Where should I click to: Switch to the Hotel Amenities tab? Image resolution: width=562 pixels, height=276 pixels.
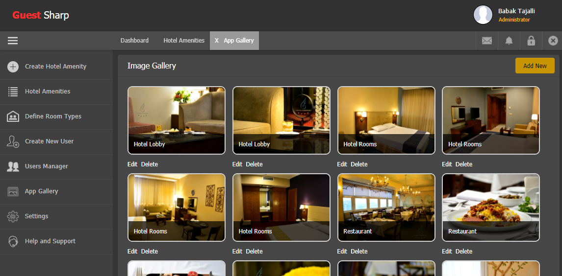[x=184, y=41]
